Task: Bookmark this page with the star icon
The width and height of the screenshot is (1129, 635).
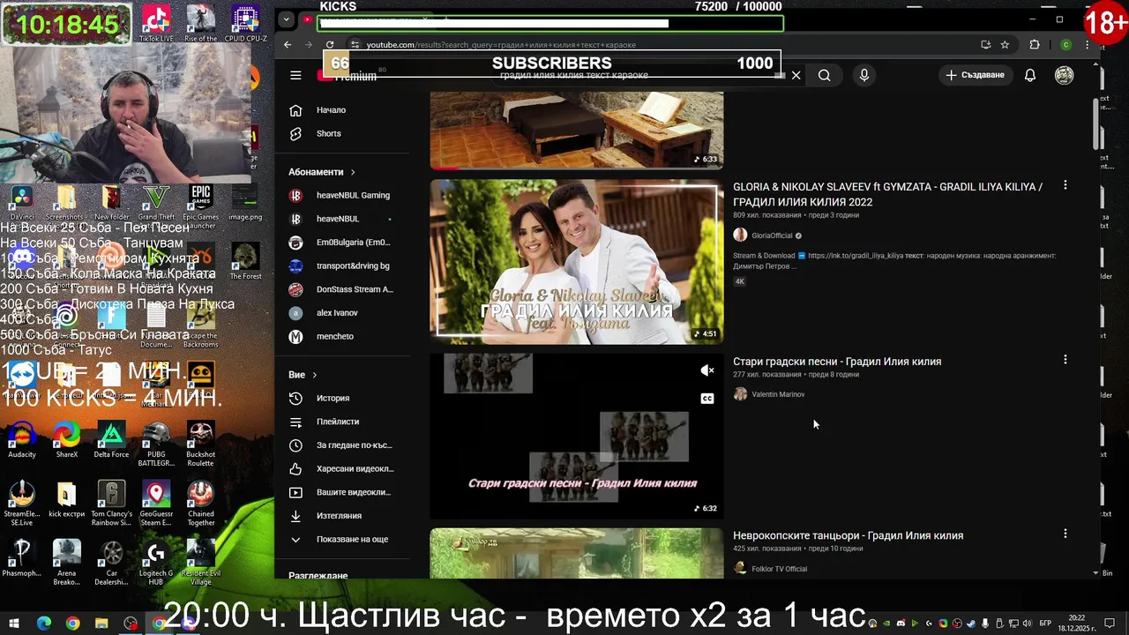Action: (1005, 44)
